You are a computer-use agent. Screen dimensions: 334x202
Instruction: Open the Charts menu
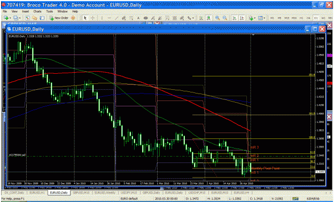click(37, 11)
